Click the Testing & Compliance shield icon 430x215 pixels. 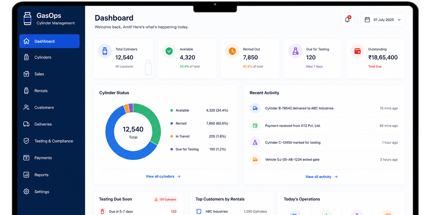(x=26, y=141)
